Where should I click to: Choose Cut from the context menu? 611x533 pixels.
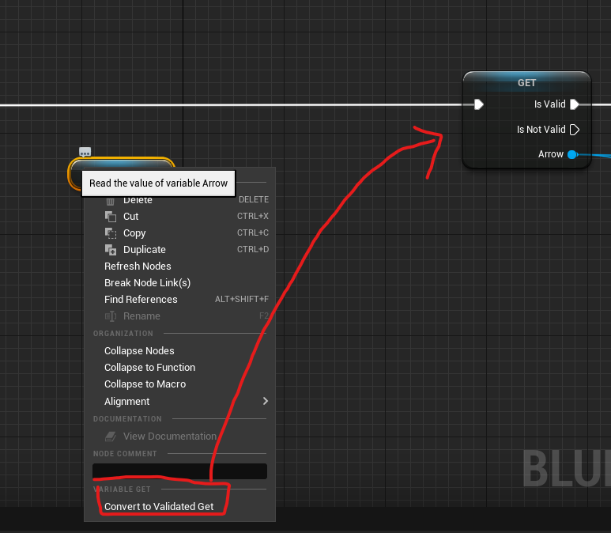[179, 217]
